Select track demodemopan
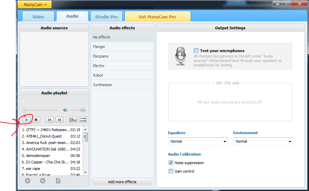Viewport: 309px width, 191px height. [51, 156]
